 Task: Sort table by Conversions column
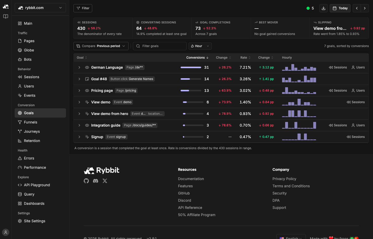pos(197,58)
